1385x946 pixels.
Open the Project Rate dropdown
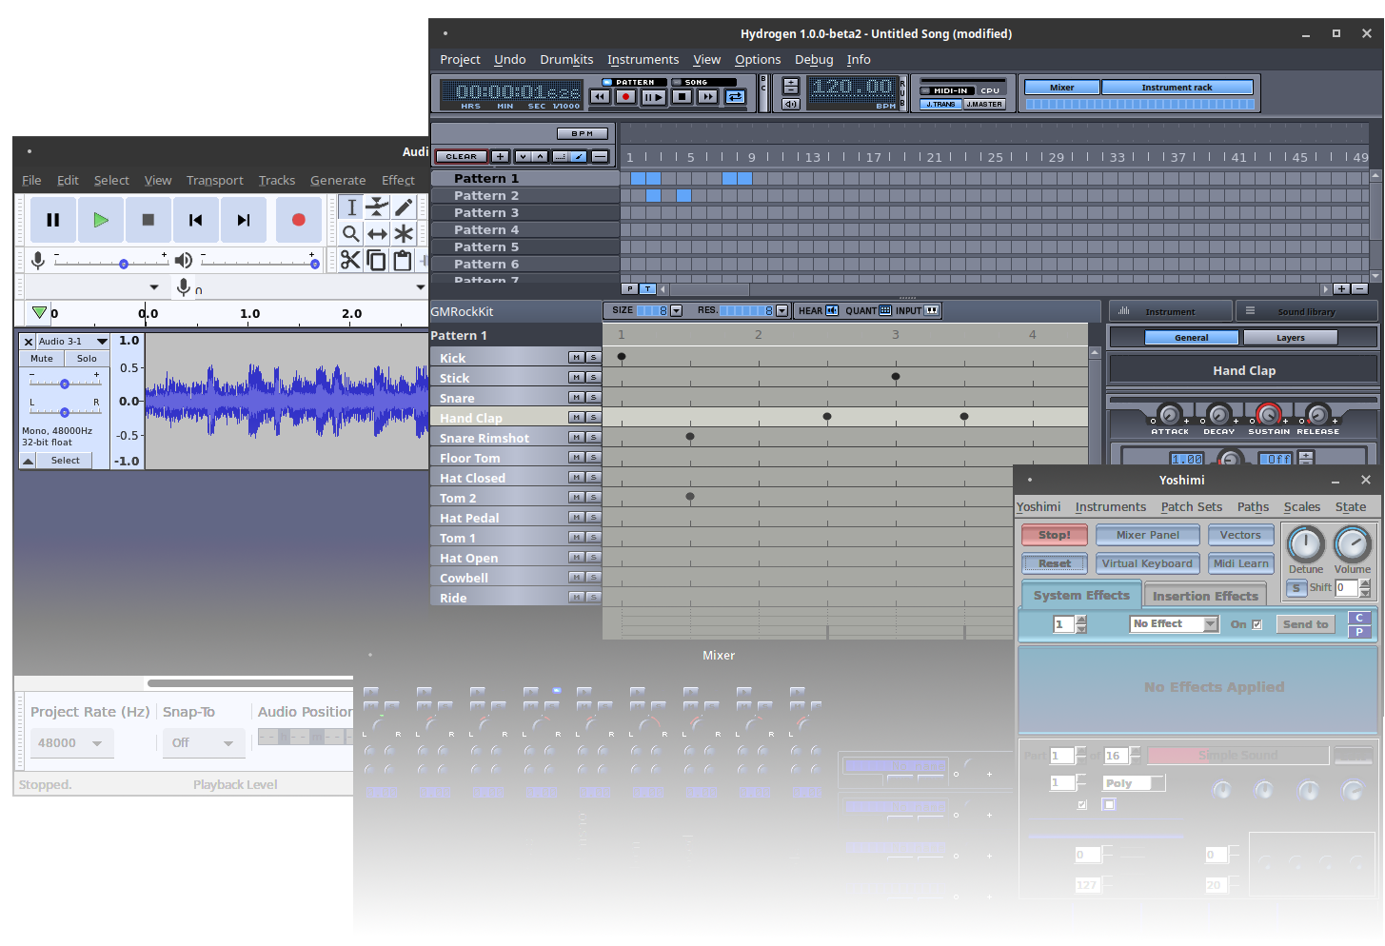tap(71, 743)
